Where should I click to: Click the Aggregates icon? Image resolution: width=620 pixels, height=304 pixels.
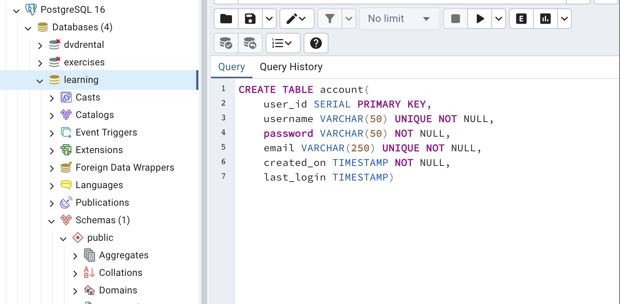tap(90, 255)
